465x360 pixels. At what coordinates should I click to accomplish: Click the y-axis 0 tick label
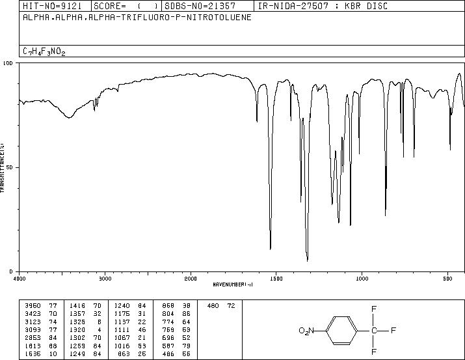(11, 271)
